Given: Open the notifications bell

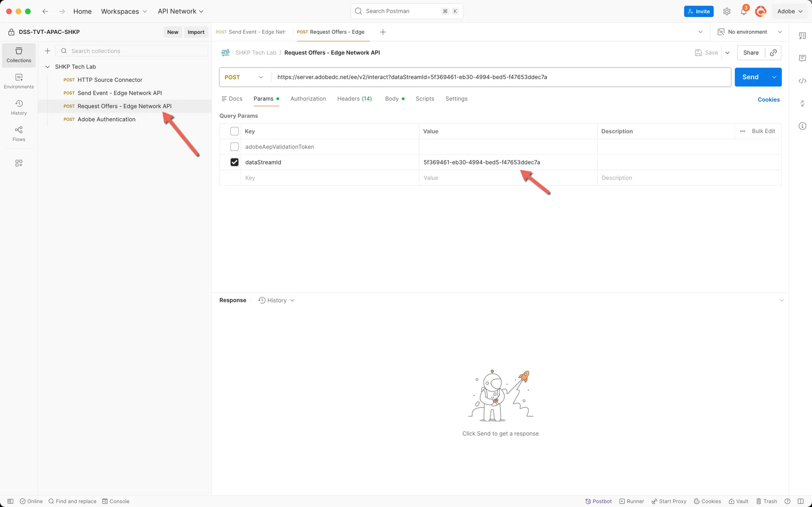Looking at the screenshot, I should point(743,11).
